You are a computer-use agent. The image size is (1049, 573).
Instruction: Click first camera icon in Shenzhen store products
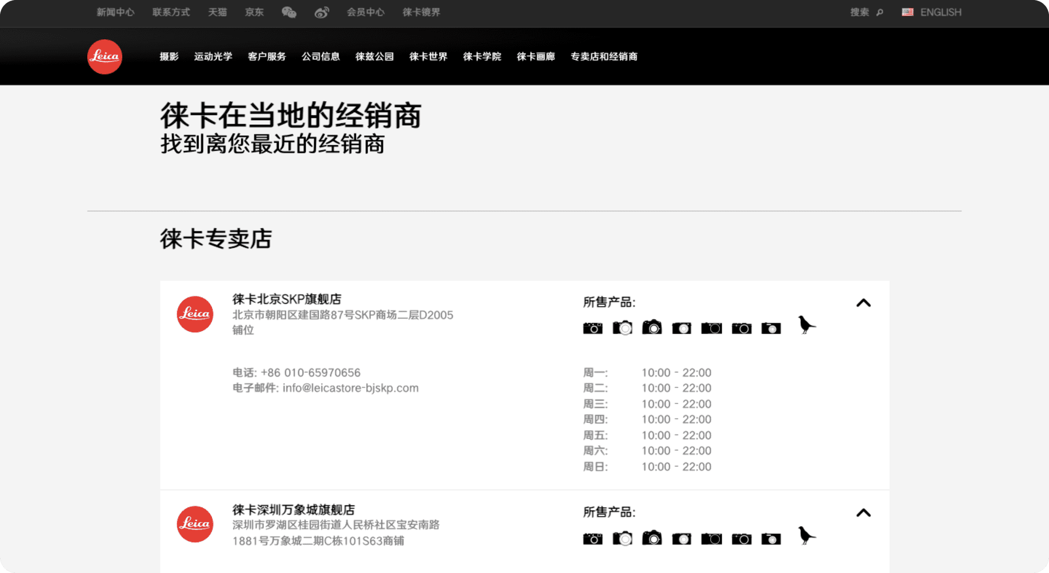pos(593,538)
